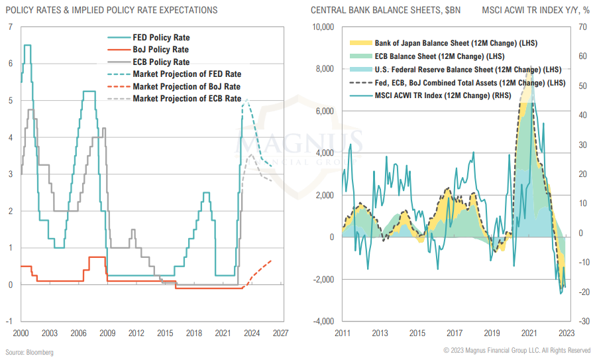Click the 2024 label on the left x-axis
This screenshot has width=595, height=358.
[251, 332]
